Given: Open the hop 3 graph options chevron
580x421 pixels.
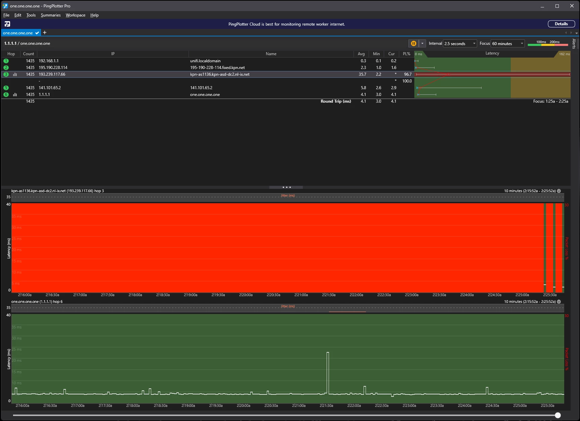Looking at the screenshot, I should (559, 191).
